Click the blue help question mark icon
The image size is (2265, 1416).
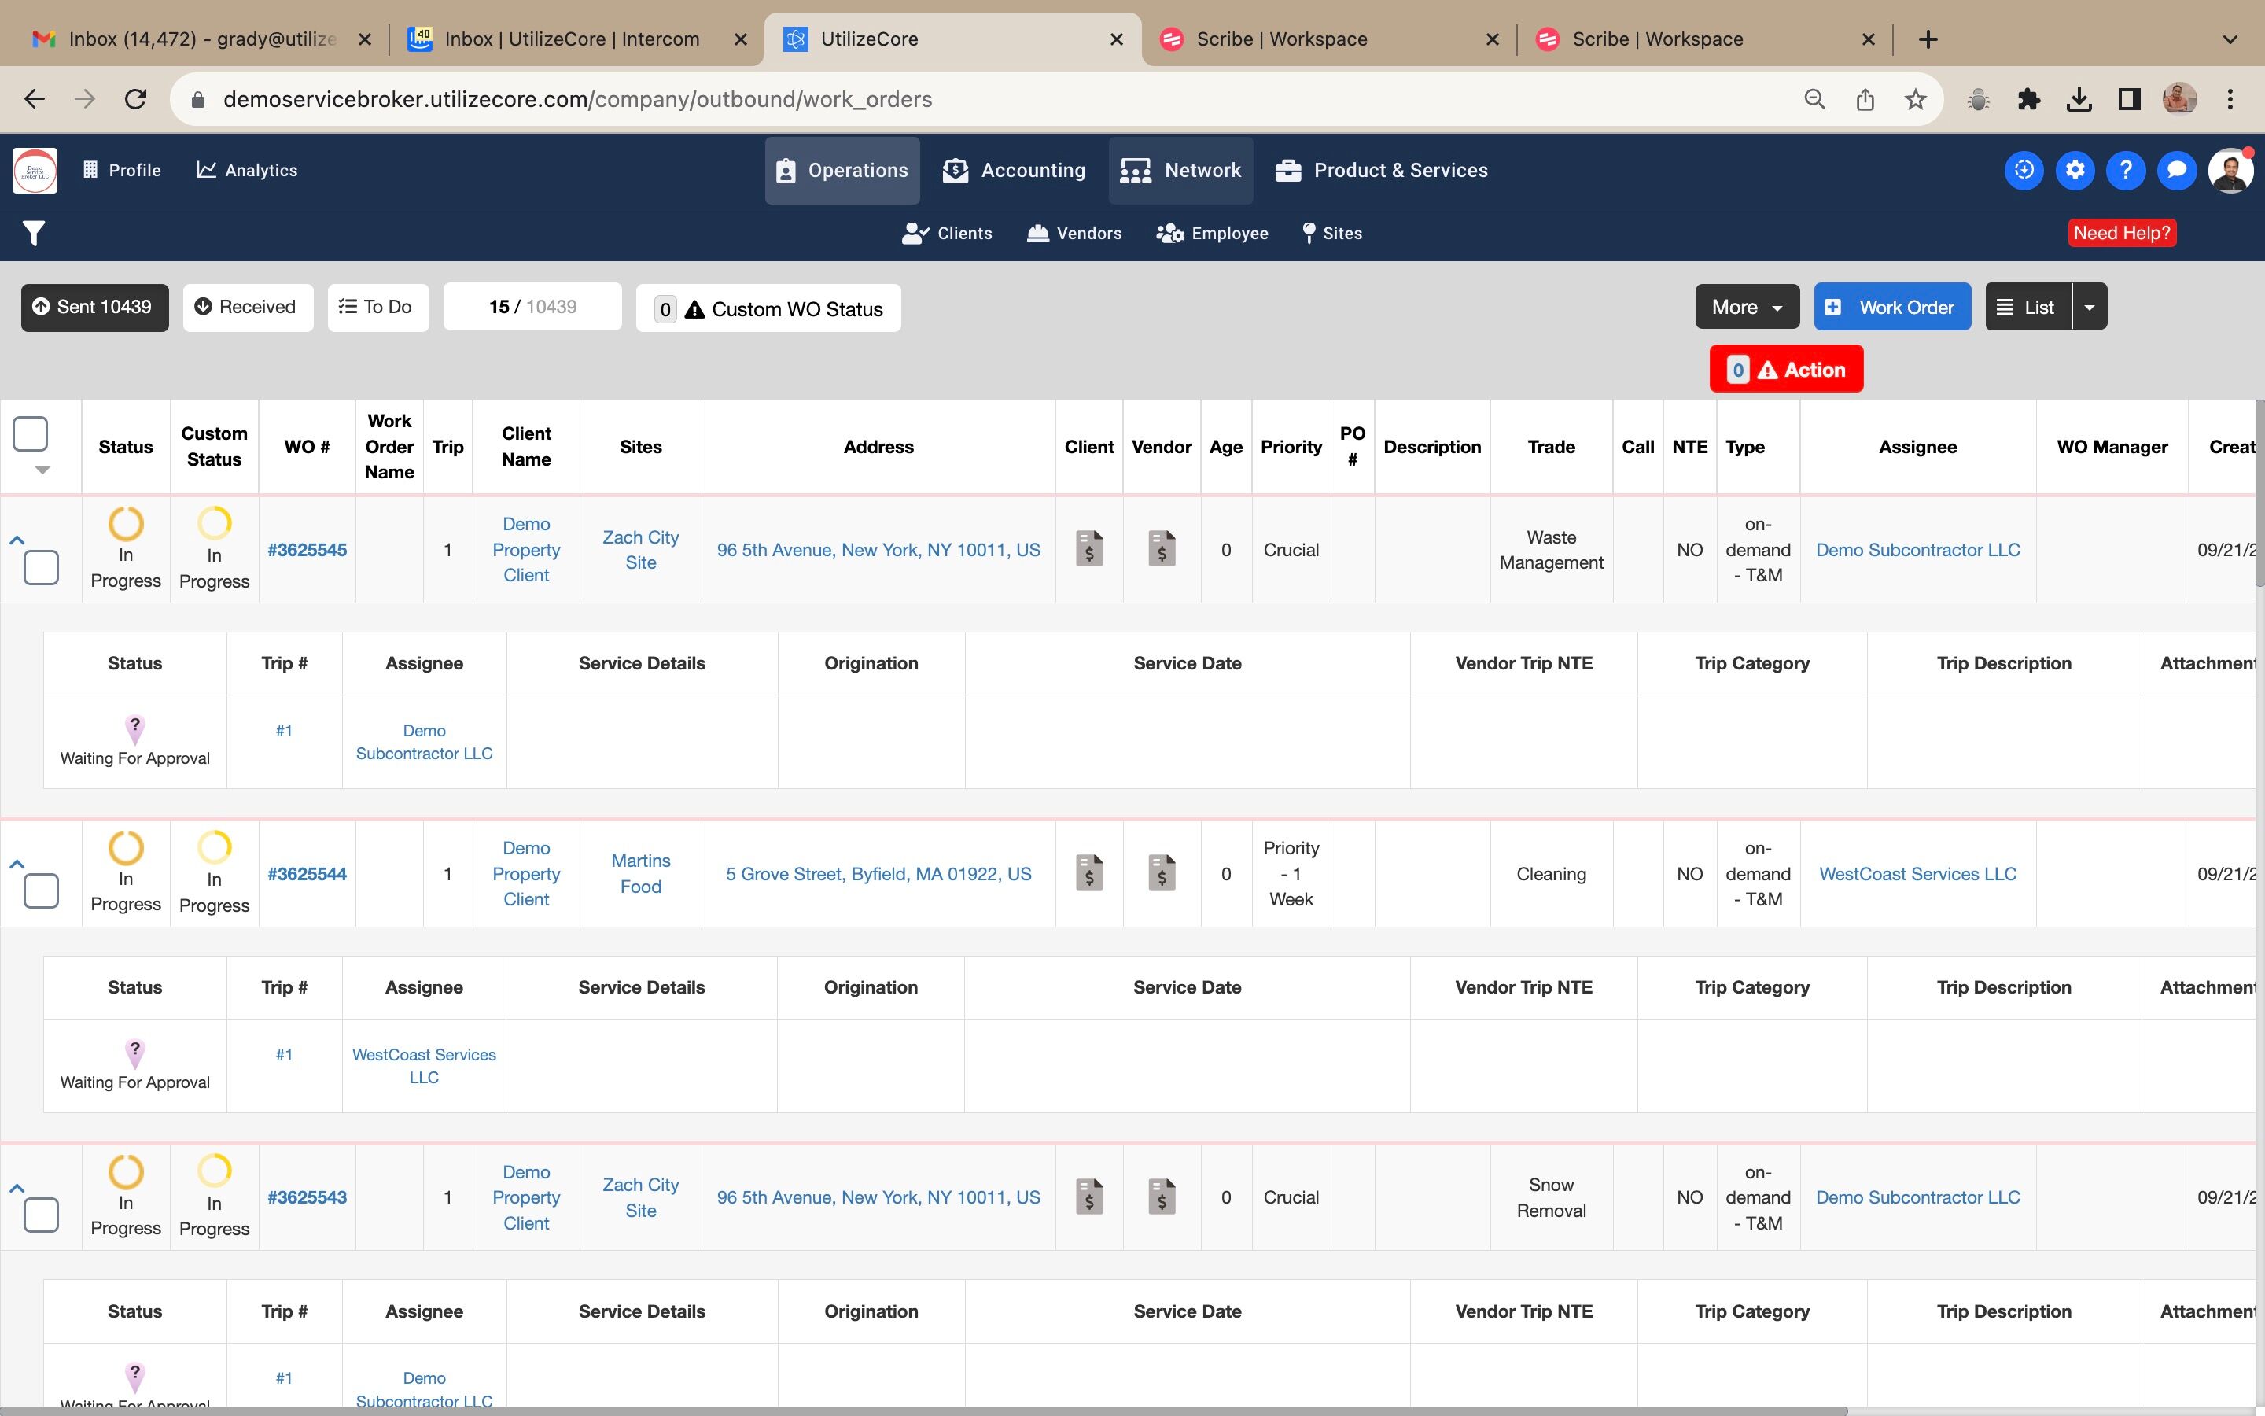click(2126, 171)
